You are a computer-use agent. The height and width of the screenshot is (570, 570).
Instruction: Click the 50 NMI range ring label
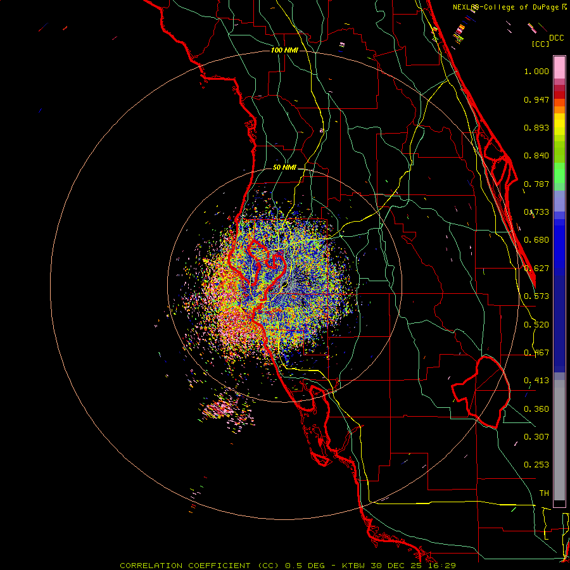point(284,167)
